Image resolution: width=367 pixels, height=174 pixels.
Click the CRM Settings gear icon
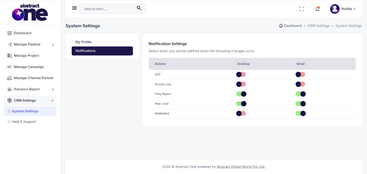(10, 100)
